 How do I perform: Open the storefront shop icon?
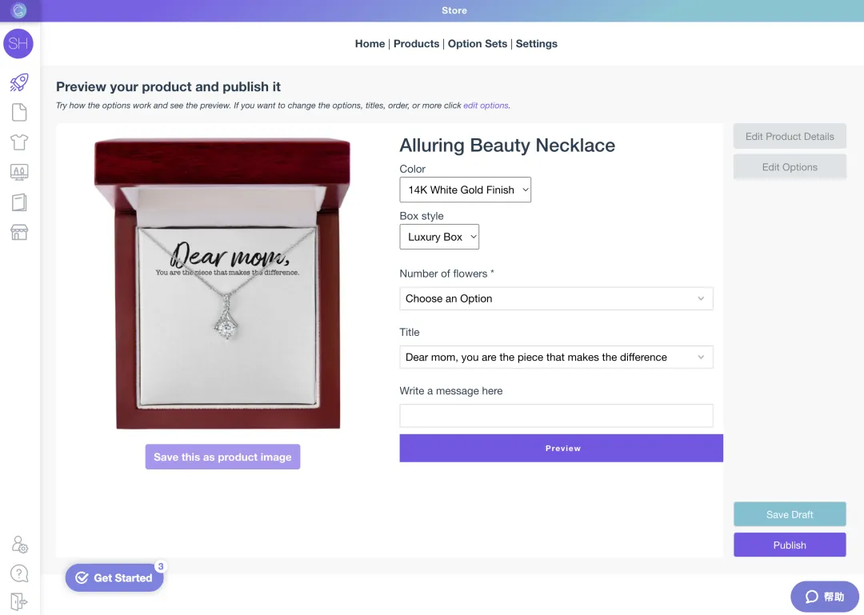(19, 233)
